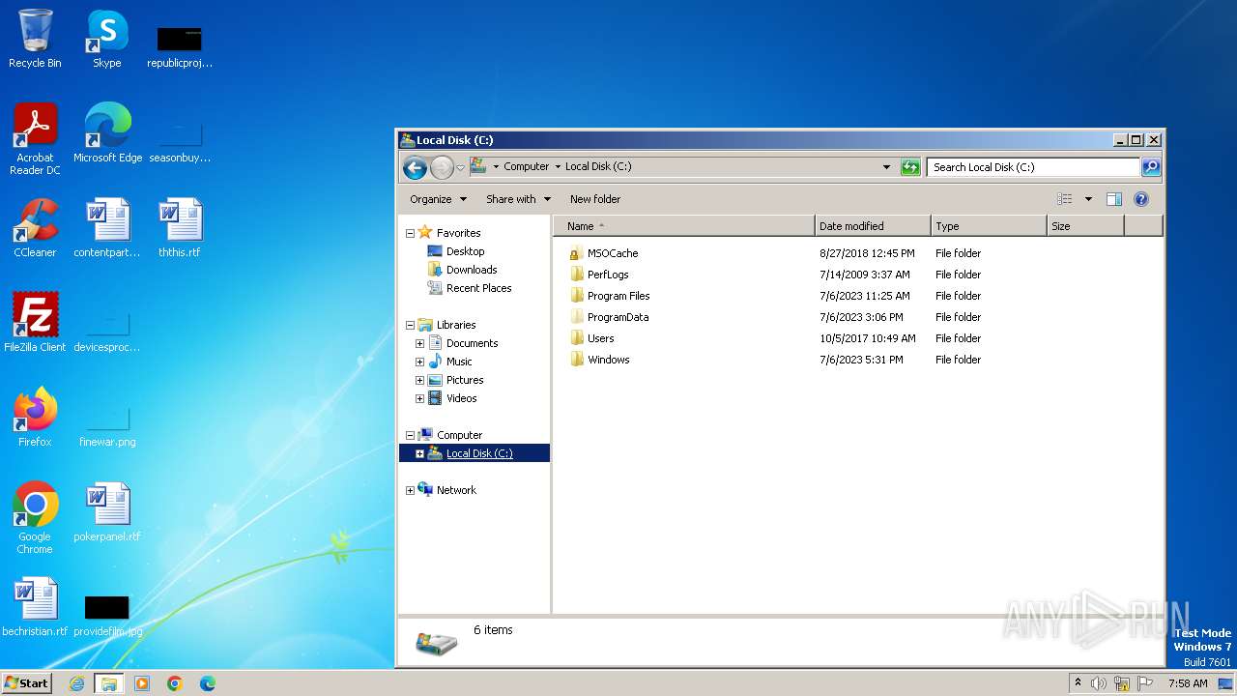Click File Explorer button in taskbar

(x=109, y=683)
